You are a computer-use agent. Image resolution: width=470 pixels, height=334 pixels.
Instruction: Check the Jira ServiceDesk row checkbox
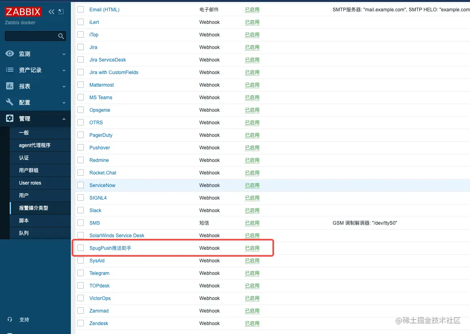point(81,60)
